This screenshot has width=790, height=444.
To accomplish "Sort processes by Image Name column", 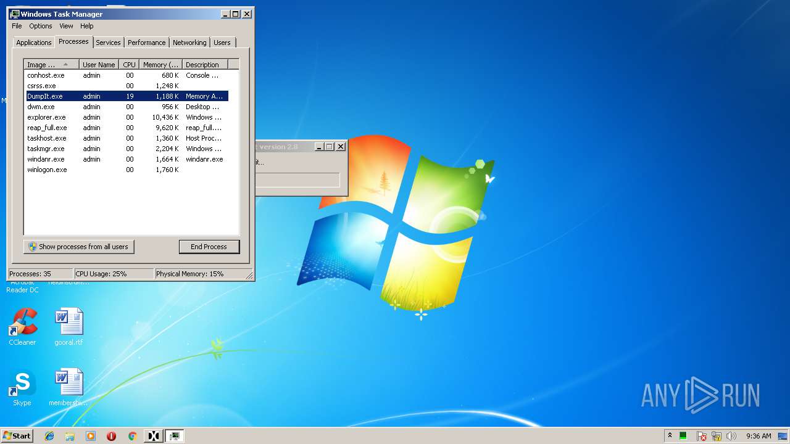I will (52, 64).
